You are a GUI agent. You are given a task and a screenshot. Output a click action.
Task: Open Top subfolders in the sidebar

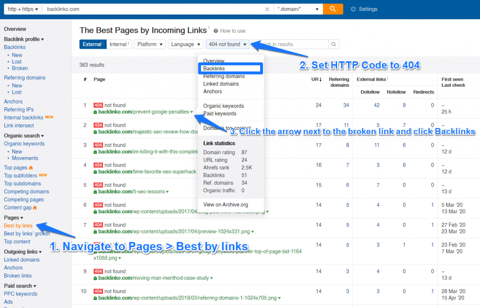pyautogui.click(x=20, y=176)
